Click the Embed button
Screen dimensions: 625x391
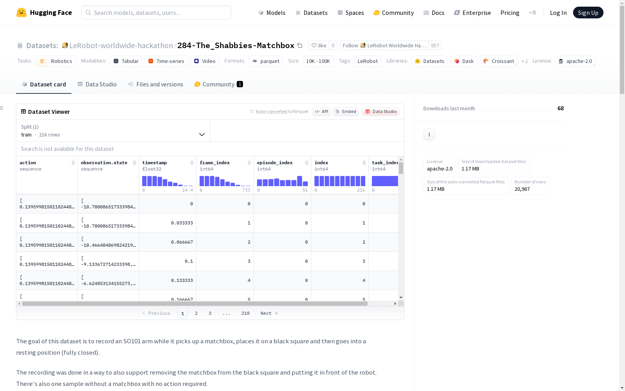(346, 111)
